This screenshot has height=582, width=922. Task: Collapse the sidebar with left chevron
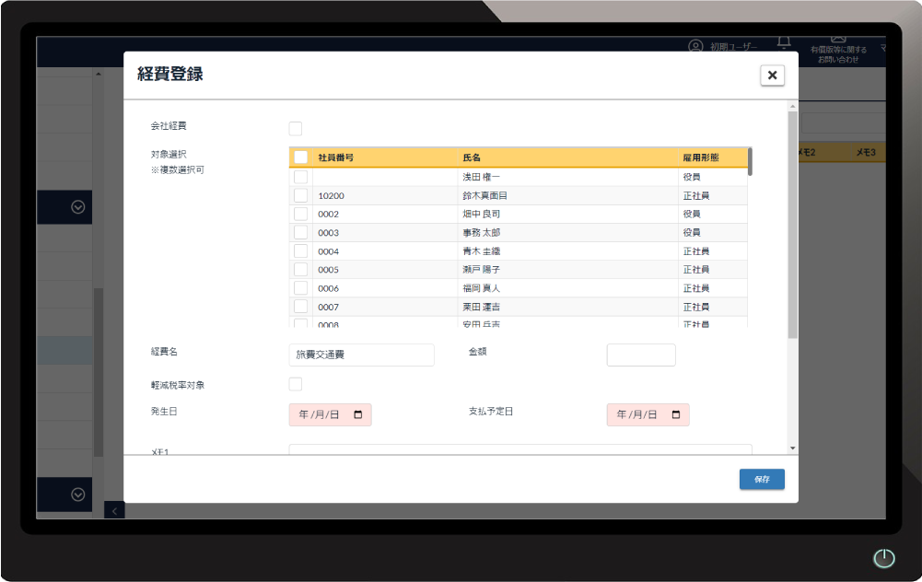tap(114, 510)
